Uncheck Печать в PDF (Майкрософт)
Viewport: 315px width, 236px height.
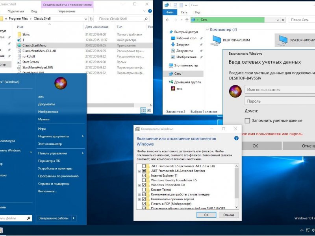point(144,204)
